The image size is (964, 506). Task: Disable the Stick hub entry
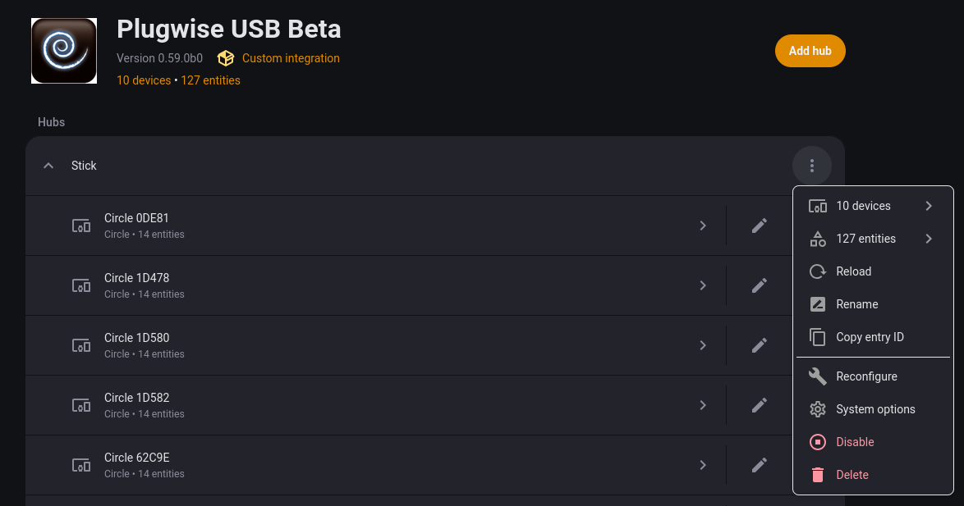coord(855,442)
